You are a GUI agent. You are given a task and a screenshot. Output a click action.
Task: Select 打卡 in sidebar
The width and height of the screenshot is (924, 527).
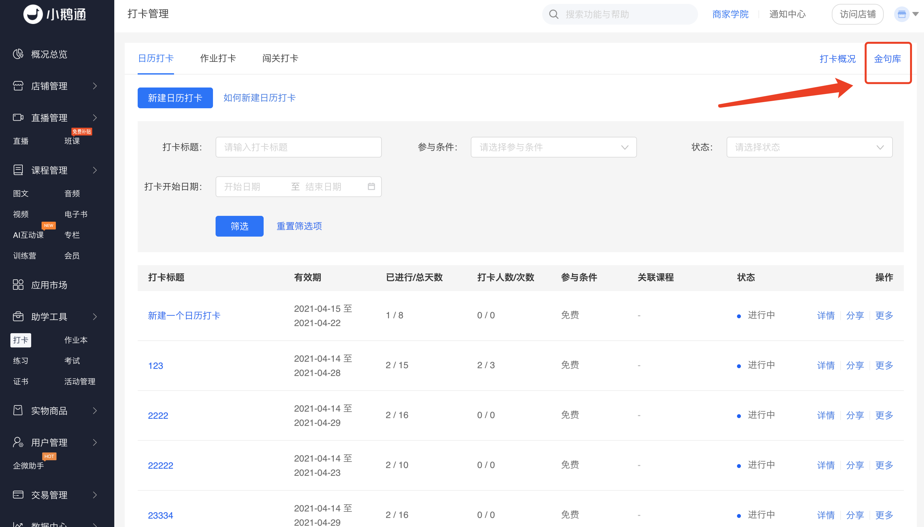coord(21,340)
